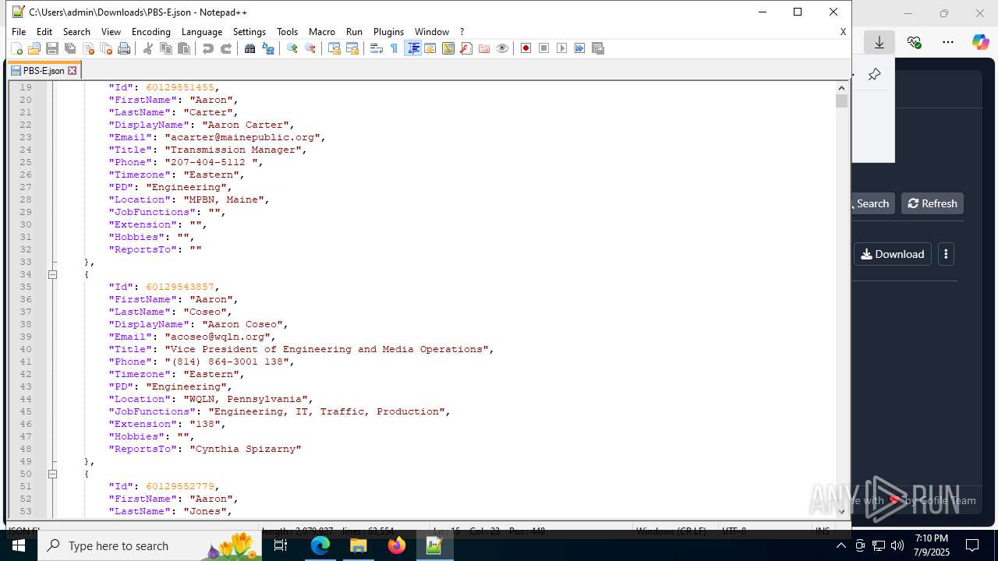Open the question mark help menu
998x561 pixels.
(x=462, y=32)
